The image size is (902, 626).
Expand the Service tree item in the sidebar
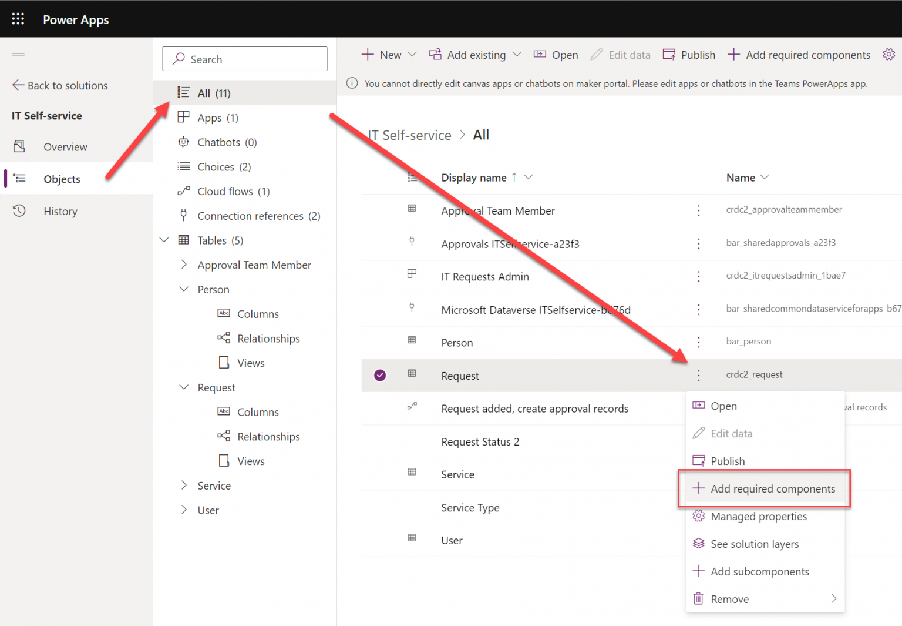click(x=184, y=485)
